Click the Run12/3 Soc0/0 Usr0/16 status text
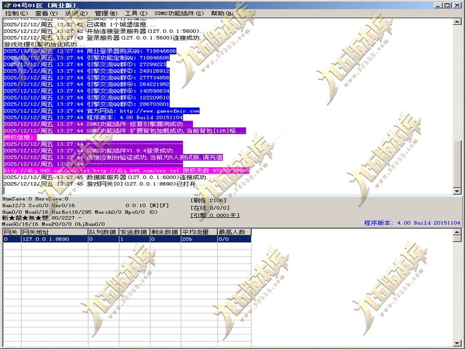Viewport: 465px width, 349px height. click(x=39, y=205)
